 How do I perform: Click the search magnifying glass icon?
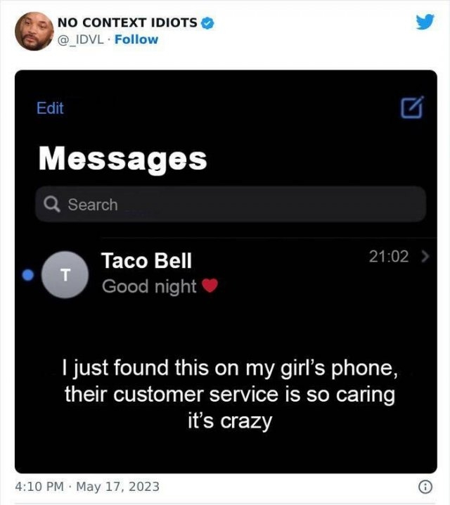[x=52, y=204]
